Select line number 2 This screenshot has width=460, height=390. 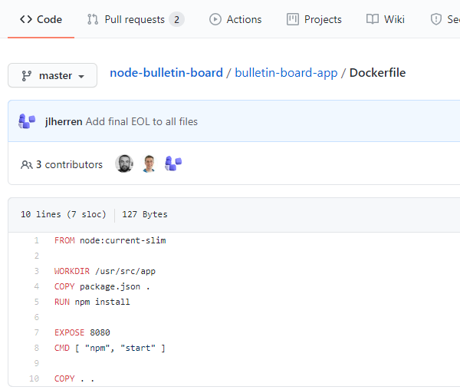point(36,256)
